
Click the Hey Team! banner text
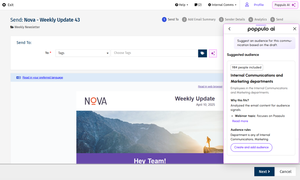[x=150, y=161]
